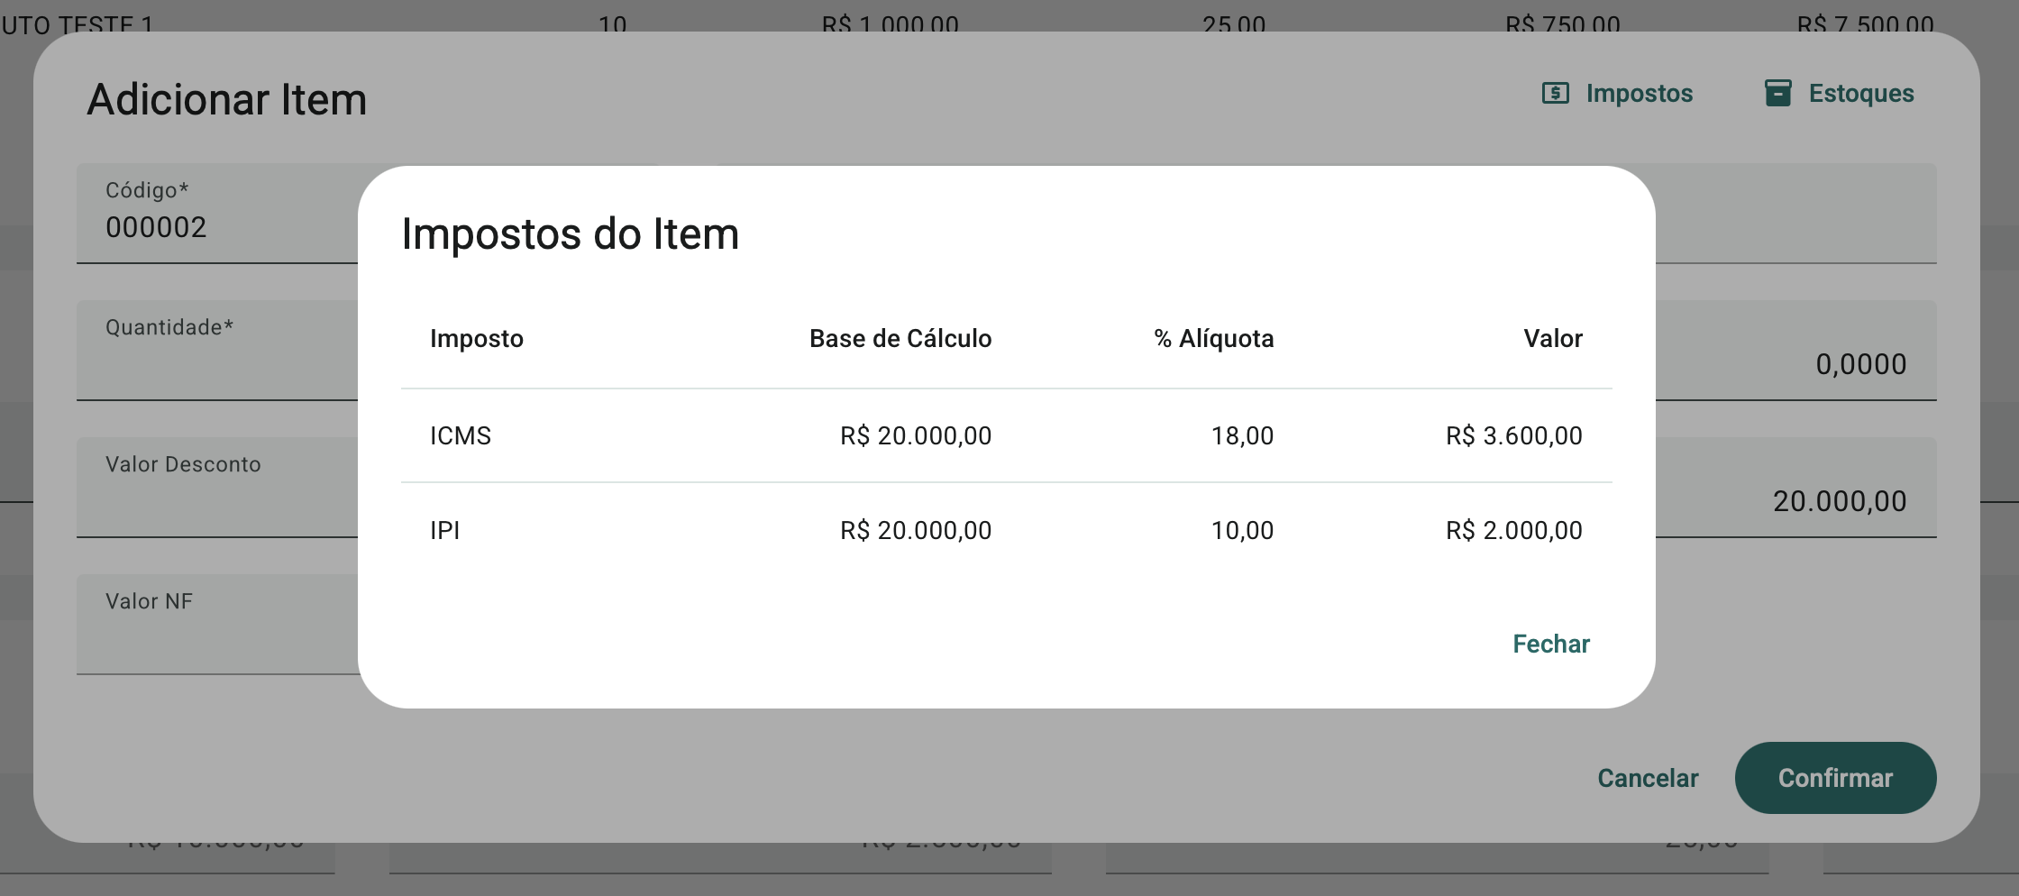Screen dimensions: 2019x896
Task: Click the Valor column header
Action: point(1552,339)
